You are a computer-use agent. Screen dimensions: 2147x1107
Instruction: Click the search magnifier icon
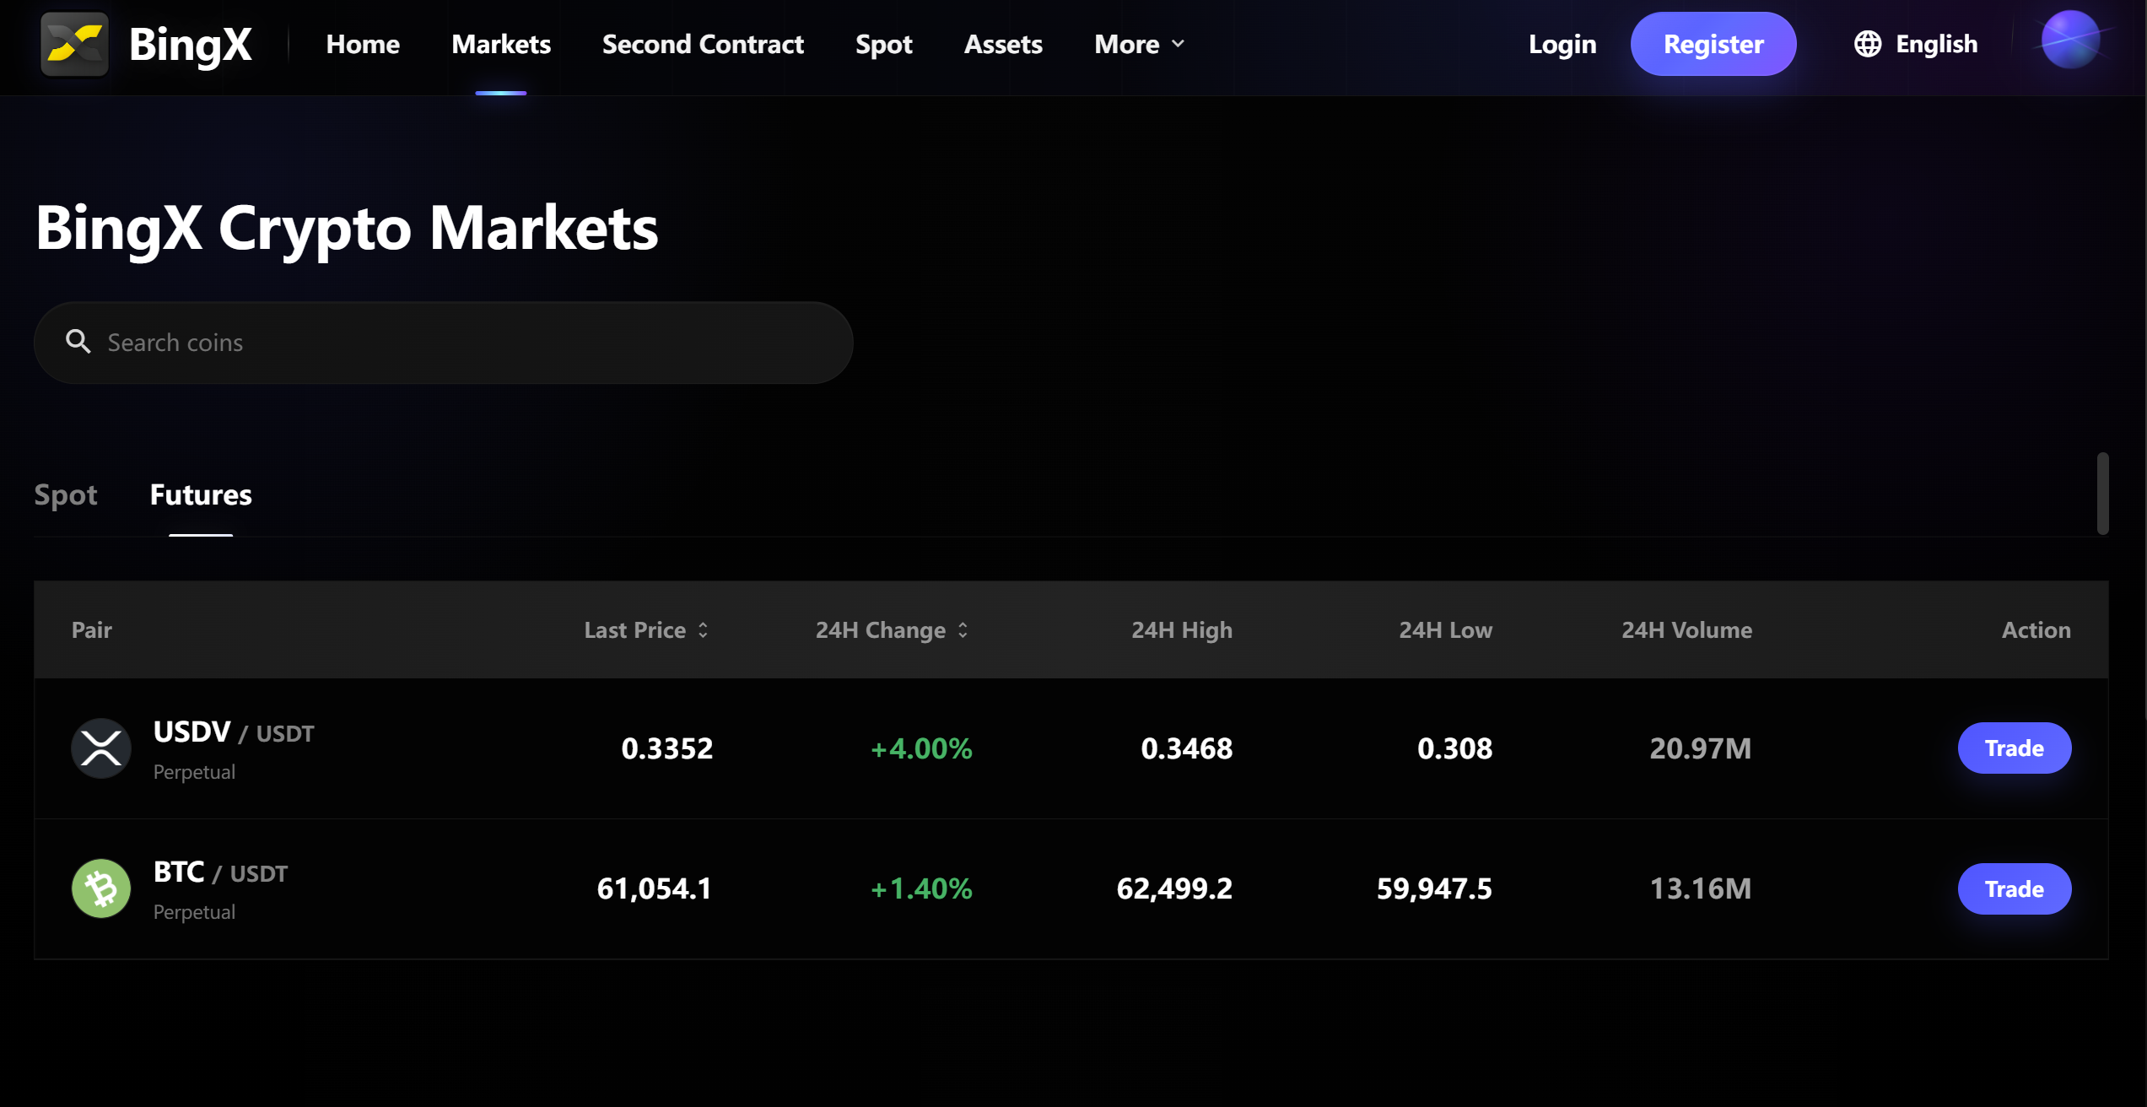[x=78, y=342]
